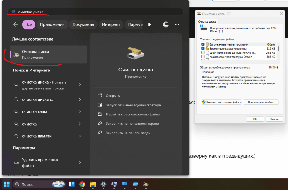This screenshot has width=288, height=190.
Task: Select Очистка диска best match result
Action: pos(48,54)
